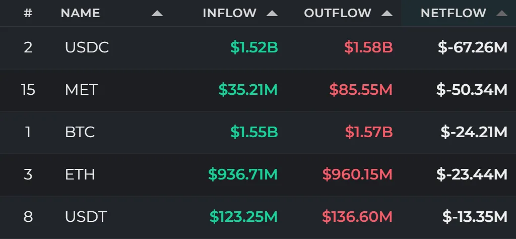This screenshot has width=516, height=239.
Task: Select BTC inflow value $1.55B
Action: [x=254, y=132]
